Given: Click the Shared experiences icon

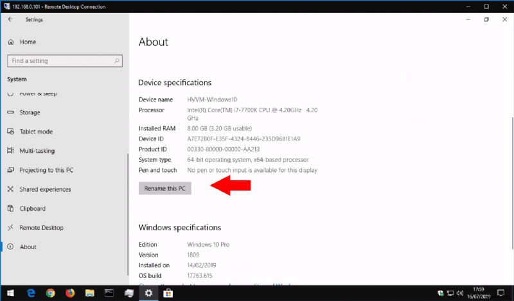Looking at the screenshot, I should pos(10,189).
